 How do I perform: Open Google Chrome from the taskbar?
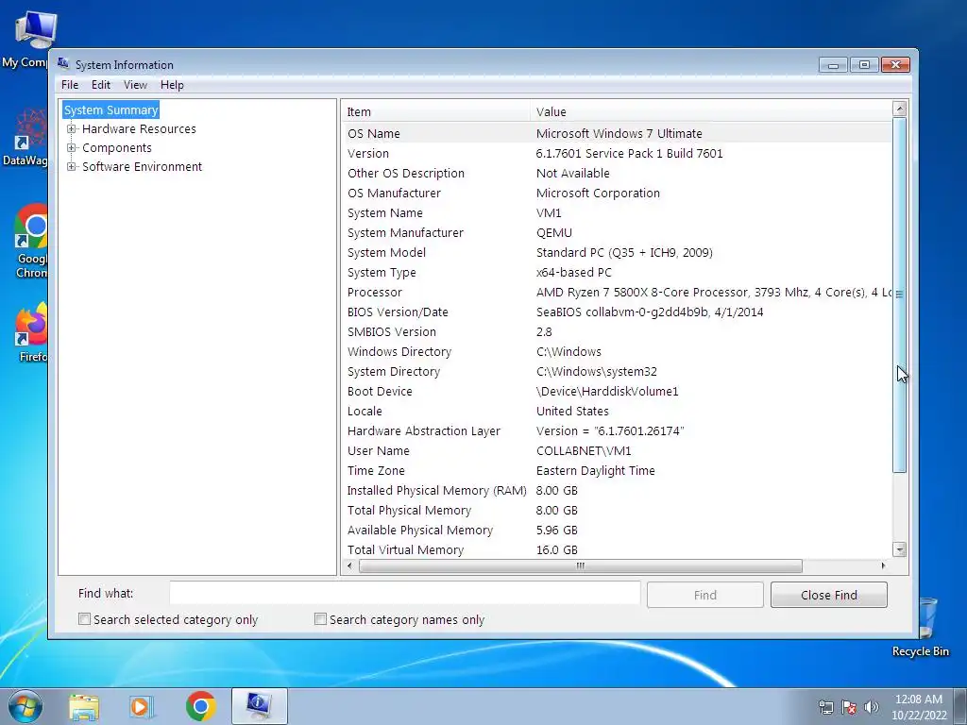click(200, 706)
